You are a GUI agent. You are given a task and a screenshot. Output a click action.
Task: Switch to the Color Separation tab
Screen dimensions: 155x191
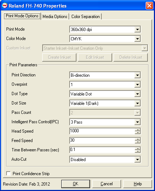85,17
